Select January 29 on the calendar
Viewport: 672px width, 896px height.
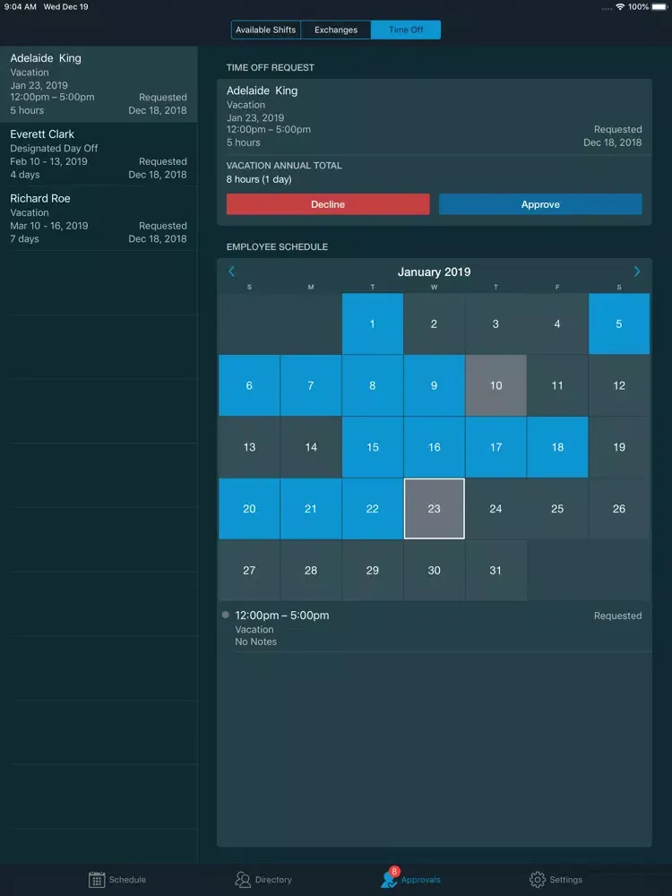[373, 571]
